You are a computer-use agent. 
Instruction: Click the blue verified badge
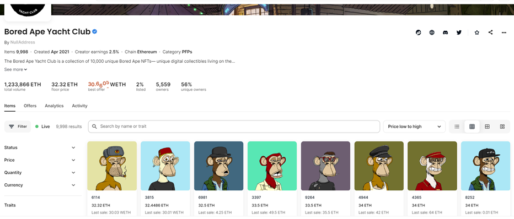pyautogui.click(x=95, y=32)
